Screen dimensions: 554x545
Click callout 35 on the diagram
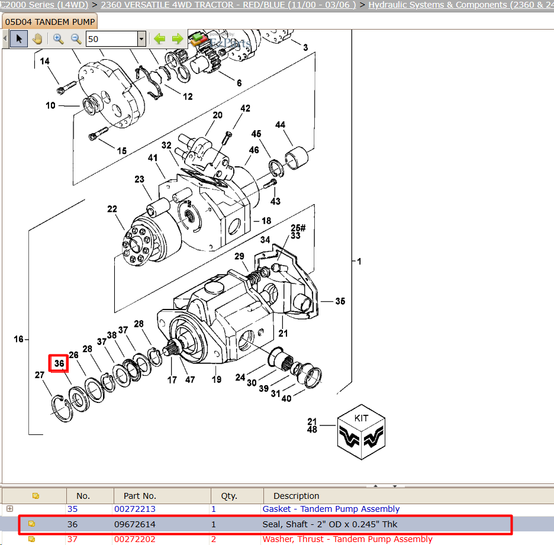340,301
